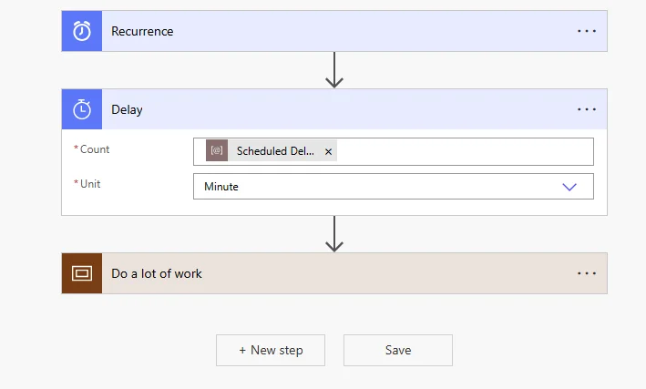Remove the Scheduled Del token with its X

click(x=328, y=151)
